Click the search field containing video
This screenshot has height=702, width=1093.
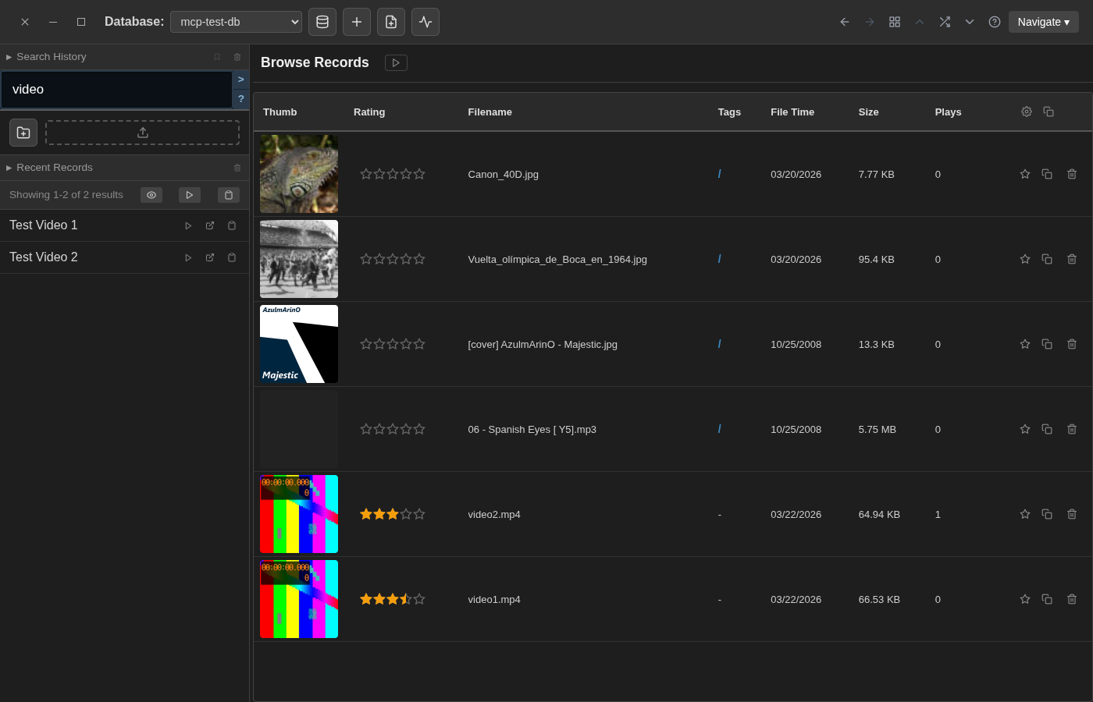pos(117,90)
